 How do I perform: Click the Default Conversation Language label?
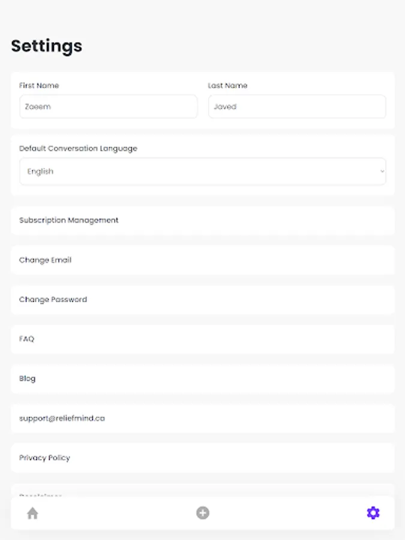(78, 148)
